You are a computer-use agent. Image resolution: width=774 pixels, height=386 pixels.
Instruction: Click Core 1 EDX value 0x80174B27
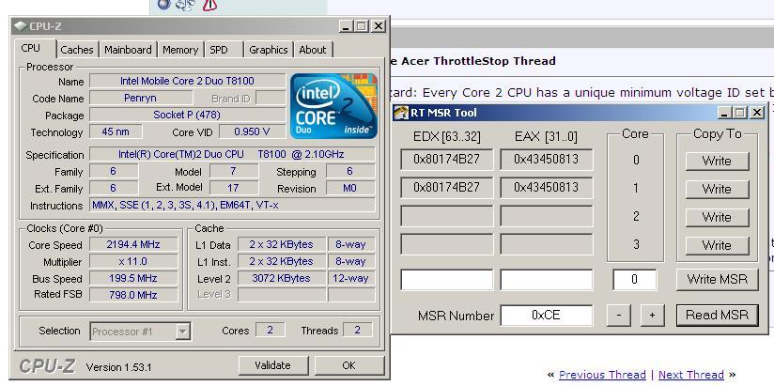coord(446,188)
